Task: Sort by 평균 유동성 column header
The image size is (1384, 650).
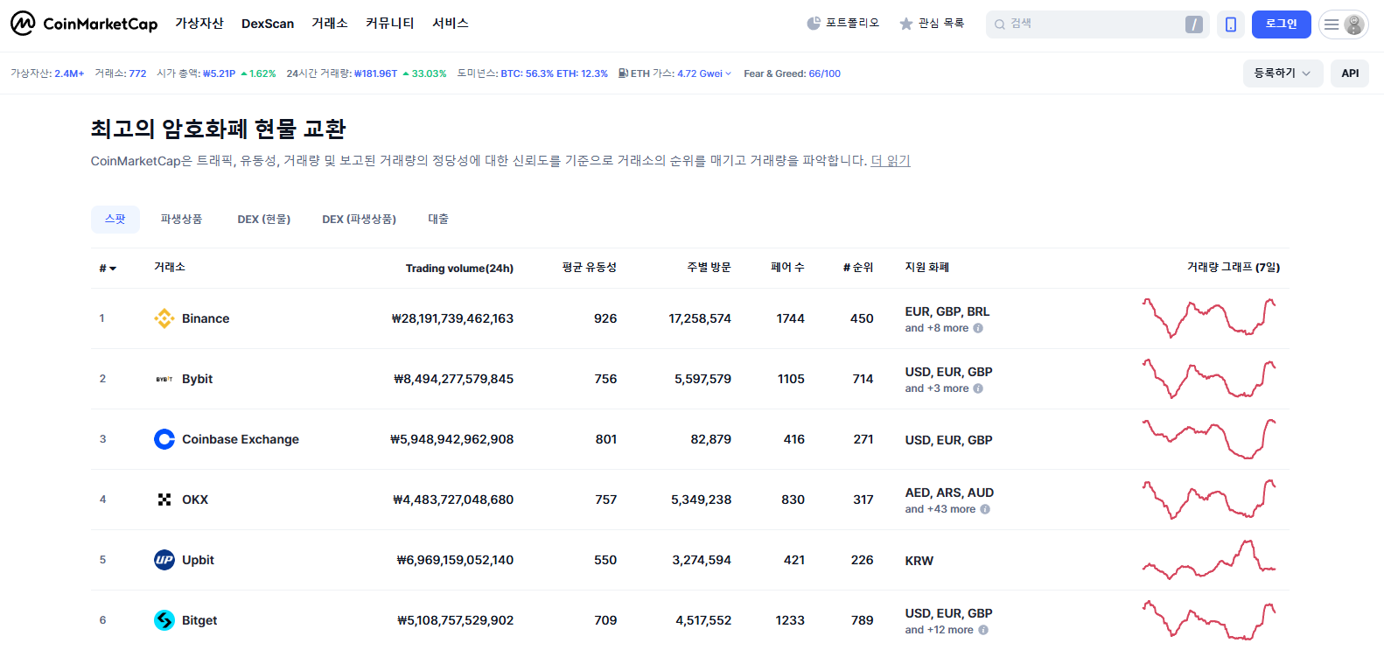Action: [x=590, y=268]
